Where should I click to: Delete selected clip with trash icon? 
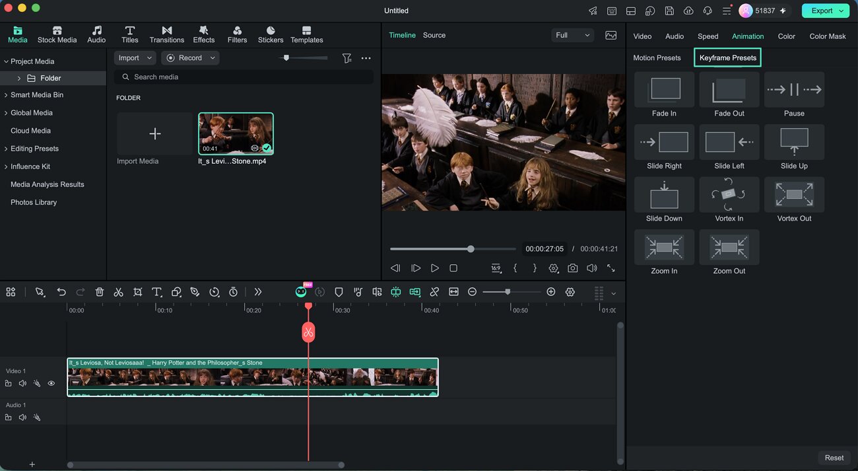point(100,292)
